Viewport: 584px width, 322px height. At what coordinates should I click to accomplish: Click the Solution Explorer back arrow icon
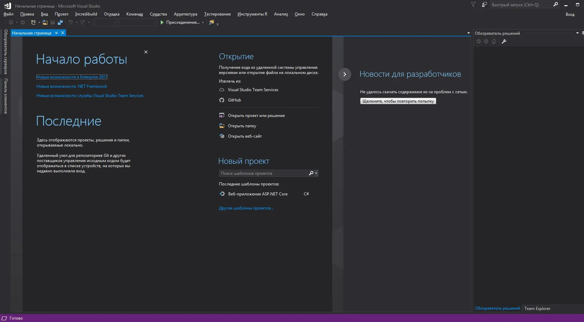(479, 41)
